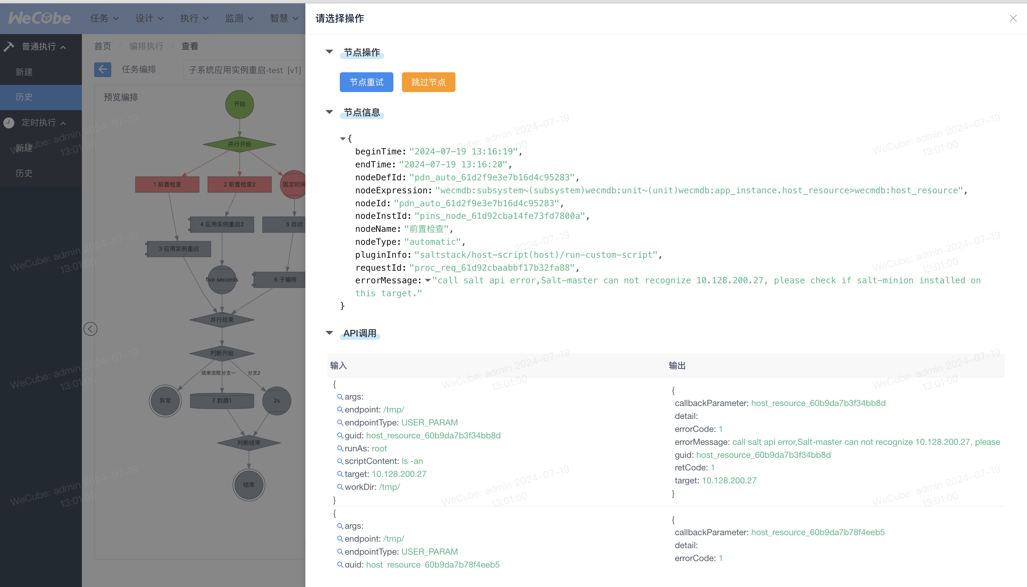
Task: Click magnifier icon next to workDir
Action: tap(340, 487)
